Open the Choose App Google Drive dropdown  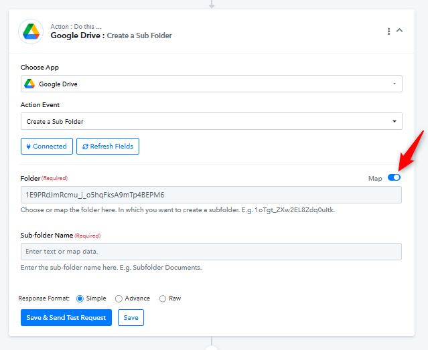click(211, 84)
